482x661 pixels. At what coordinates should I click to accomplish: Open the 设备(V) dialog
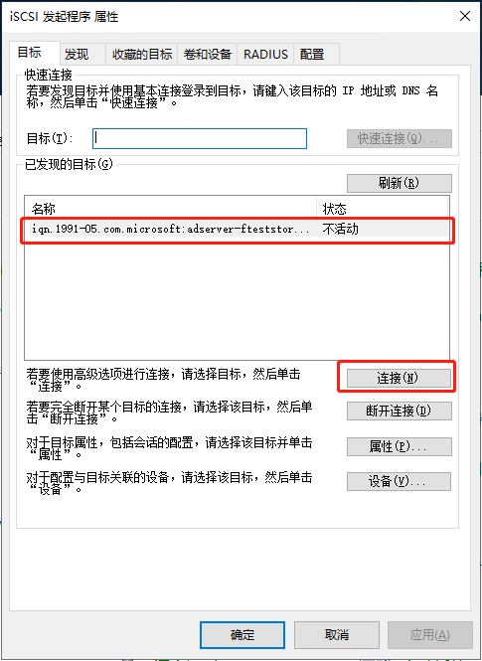point(399,481)
